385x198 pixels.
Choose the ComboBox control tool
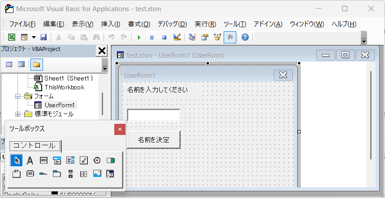point(57,160)
